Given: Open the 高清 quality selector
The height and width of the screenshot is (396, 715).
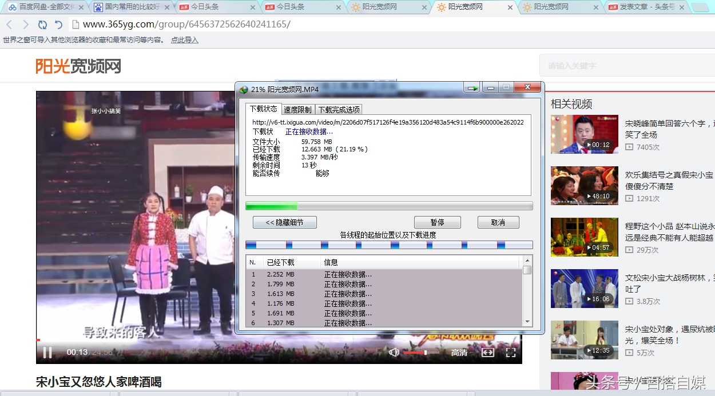Looking at the screenshot, I should (459, 353).
